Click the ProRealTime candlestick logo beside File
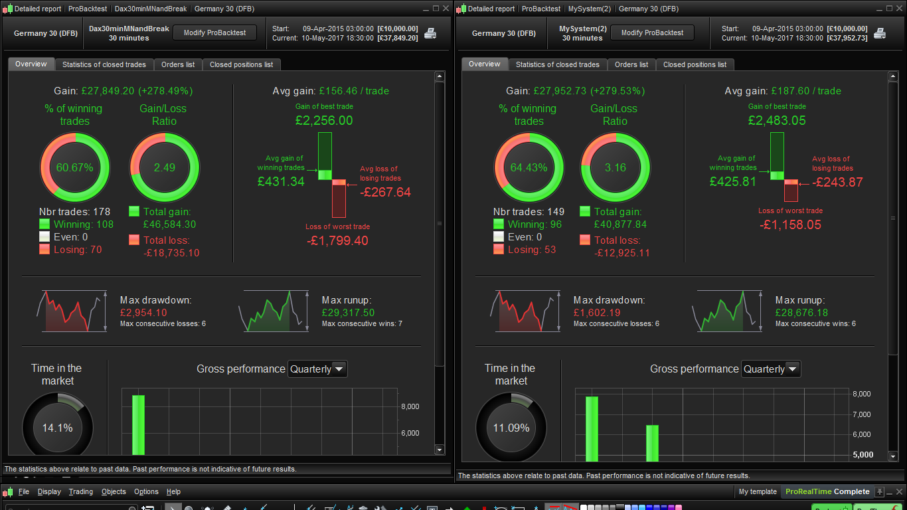The height and width of the screenshot is (510, 907). [x=8, y=492]
